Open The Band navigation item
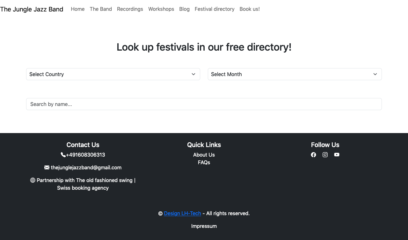The height and width of the screenshot is (240, 408). tap(101, 9)
